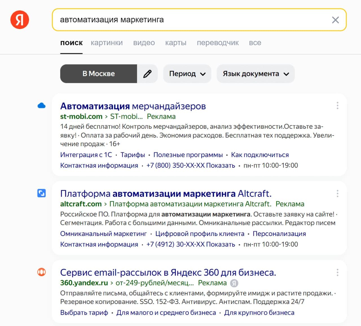Click the Yandex 360 favicon icon
Screen dimensions: 361x326
click(41, 272)
